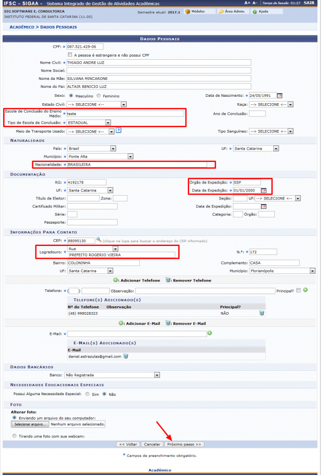Screen dimensions: 321x475
Task: Click the Nome Social input field
Action: point(158,71)
